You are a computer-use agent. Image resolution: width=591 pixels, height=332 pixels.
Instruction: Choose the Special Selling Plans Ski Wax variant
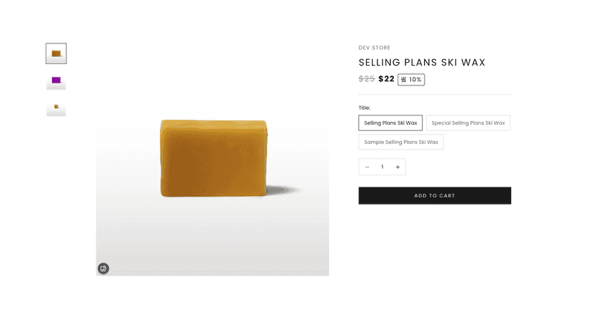pos(468,123)
